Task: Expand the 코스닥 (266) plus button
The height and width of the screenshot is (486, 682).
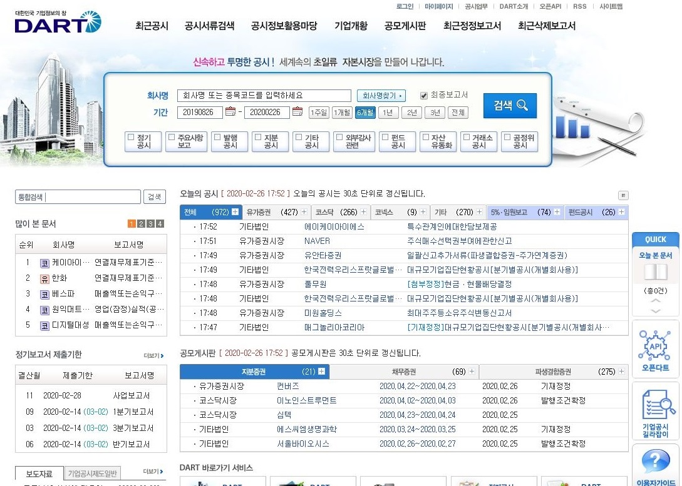Action: tap(364, 212)
